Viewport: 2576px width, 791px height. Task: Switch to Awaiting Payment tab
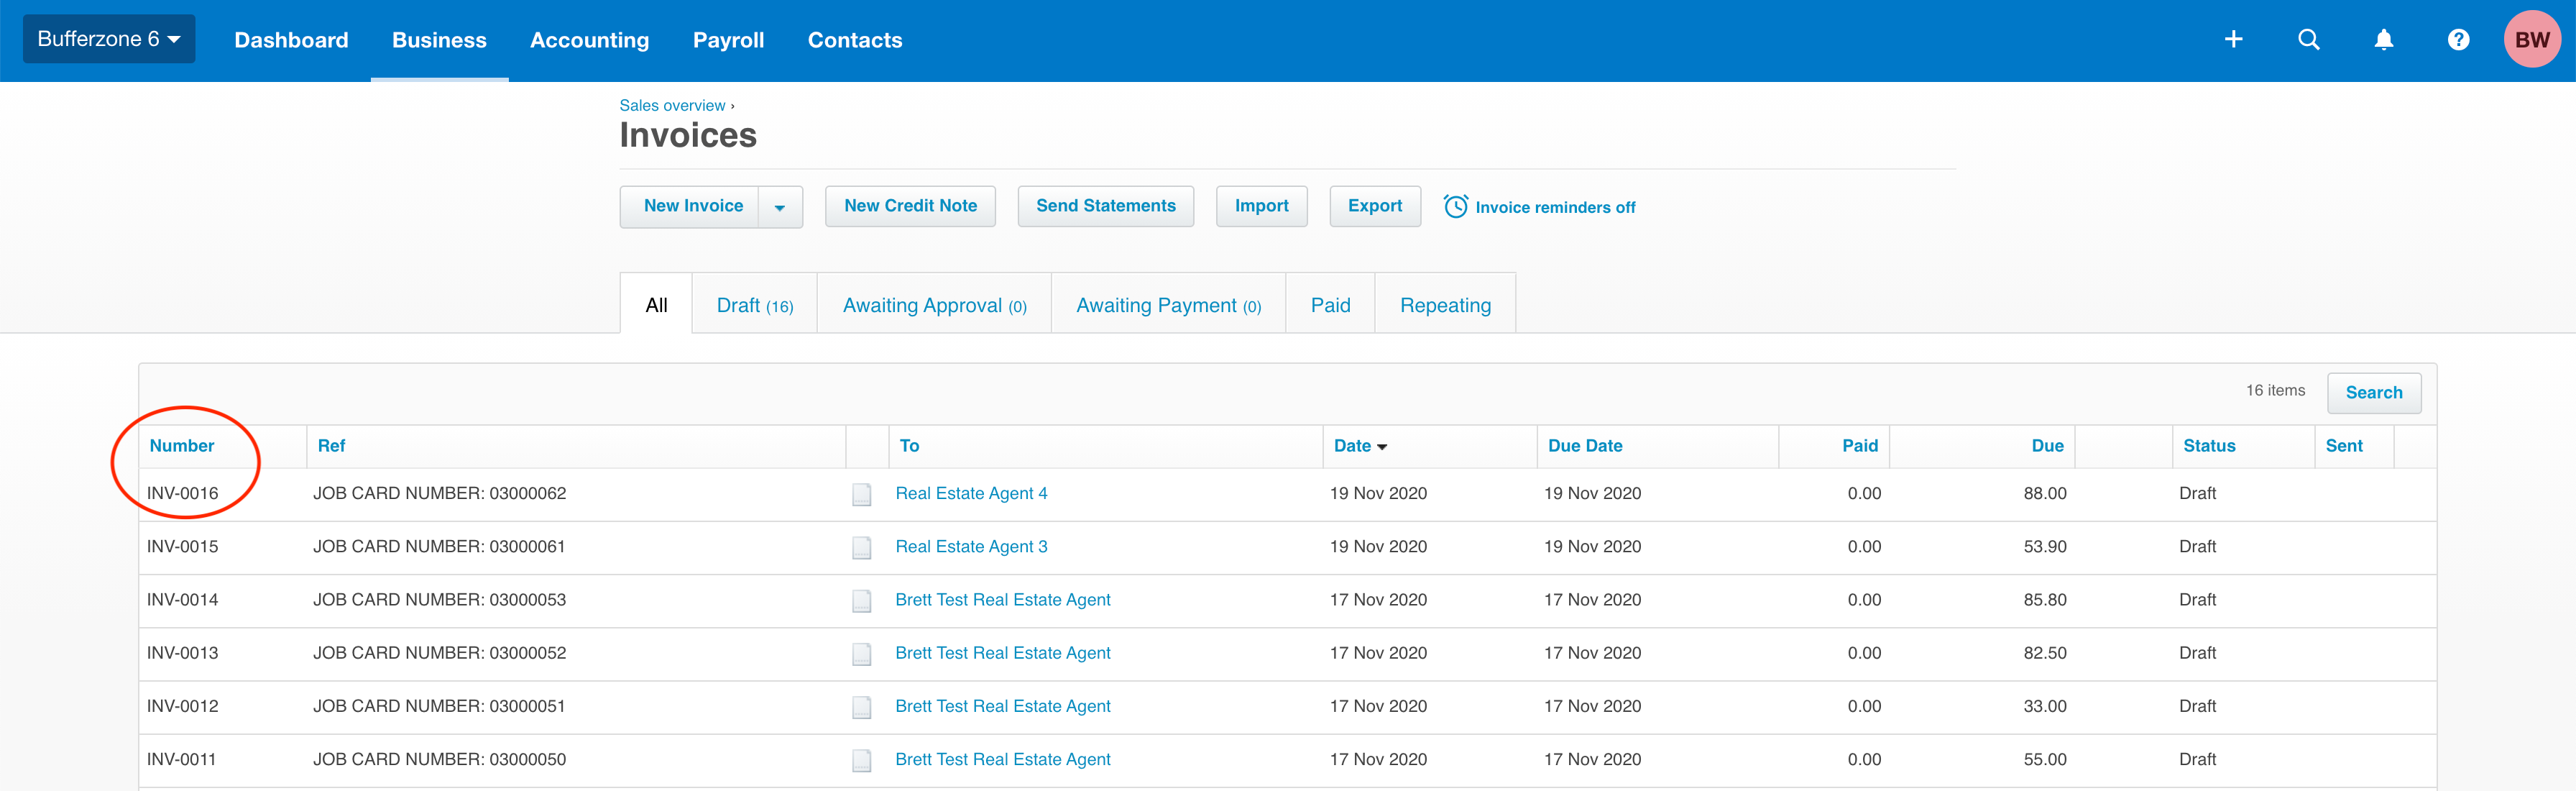point(1168,304)
